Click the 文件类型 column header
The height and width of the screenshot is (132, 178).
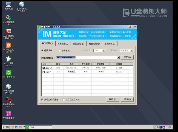click(x=86, y=64)
